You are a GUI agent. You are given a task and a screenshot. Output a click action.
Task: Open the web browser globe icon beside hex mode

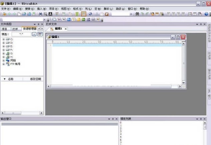90,14
